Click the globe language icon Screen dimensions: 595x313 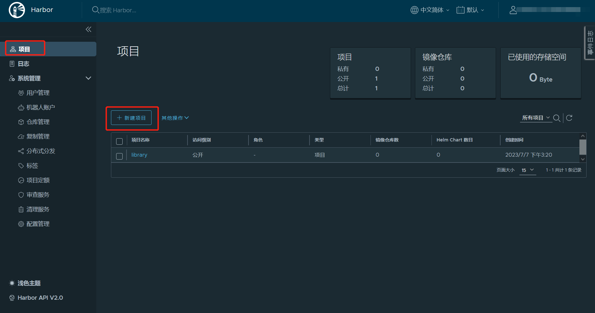(x=414, y=10)
